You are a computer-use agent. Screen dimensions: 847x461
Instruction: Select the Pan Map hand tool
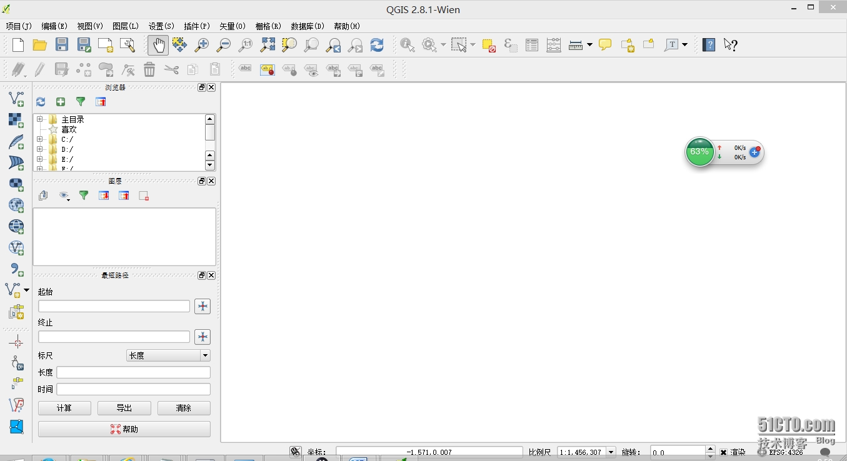coord(158,45)
